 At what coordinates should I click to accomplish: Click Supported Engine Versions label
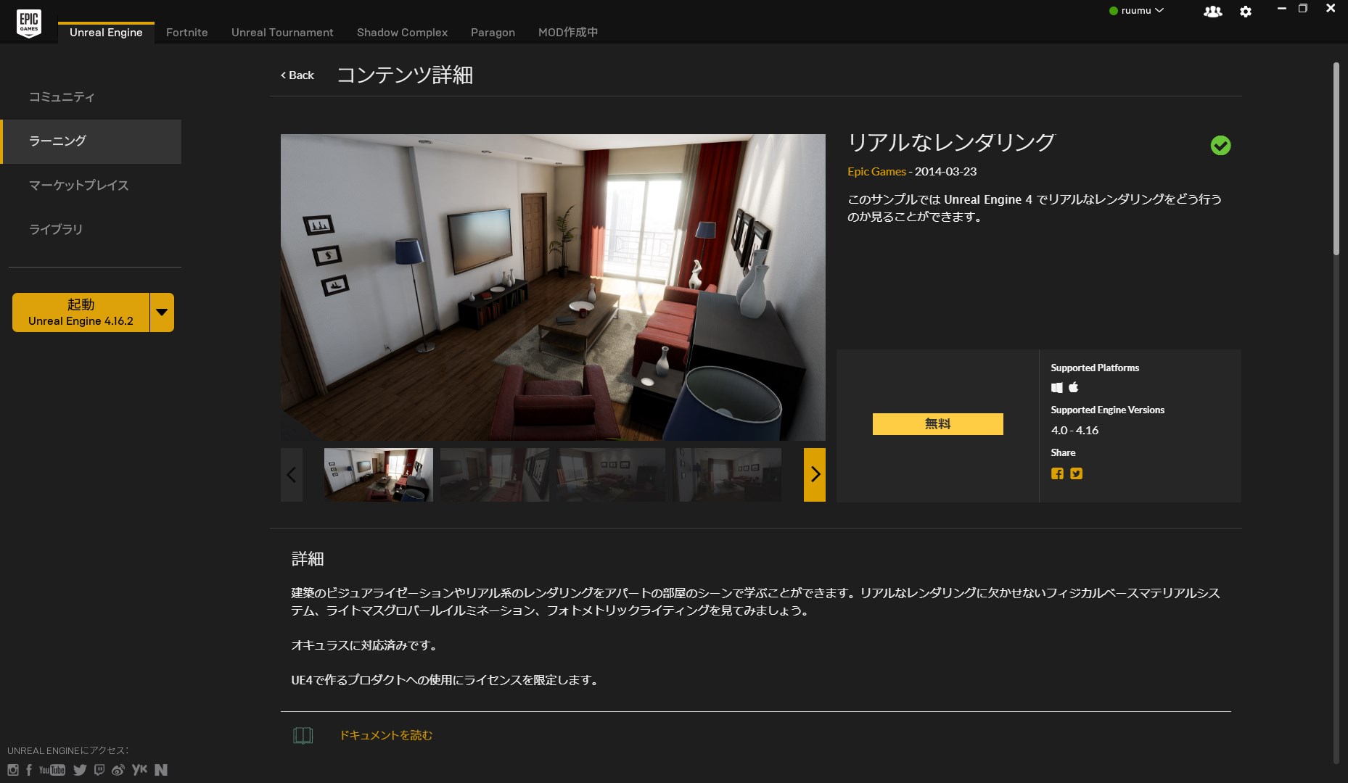point(1107,410)
